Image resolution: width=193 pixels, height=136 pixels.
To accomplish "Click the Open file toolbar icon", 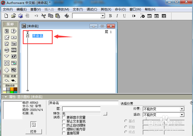I will 13,16.
